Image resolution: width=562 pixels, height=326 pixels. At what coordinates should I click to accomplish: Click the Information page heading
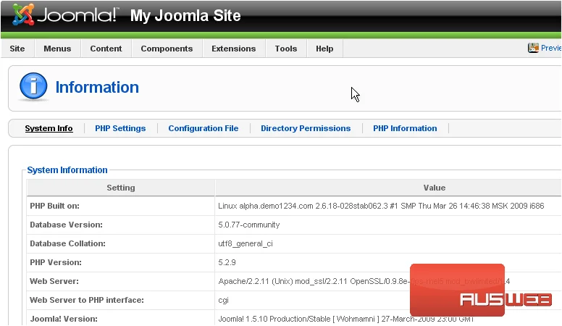97,87
